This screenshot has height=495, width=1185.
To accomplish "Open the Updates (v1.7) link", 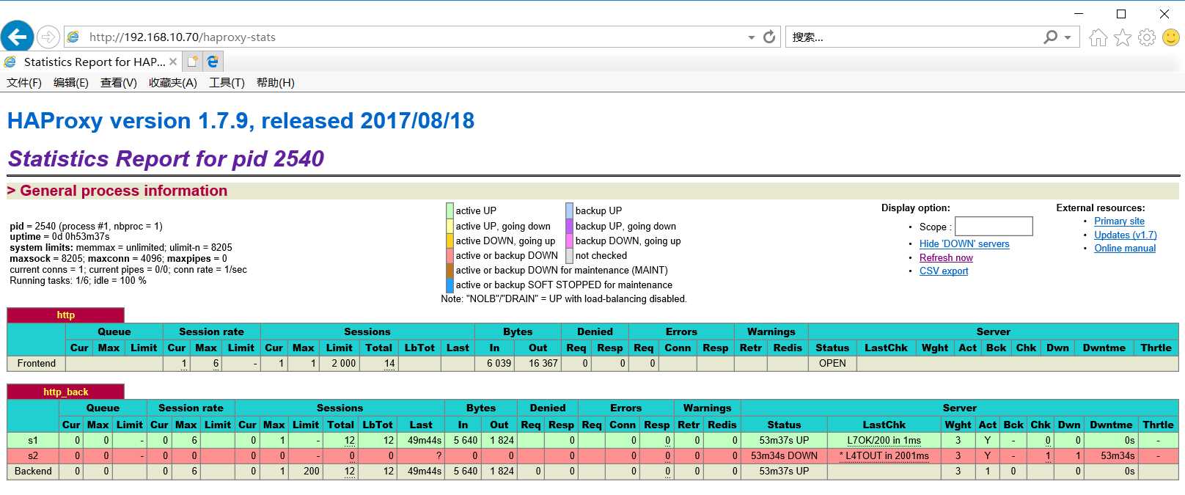I will (1126, 235).
